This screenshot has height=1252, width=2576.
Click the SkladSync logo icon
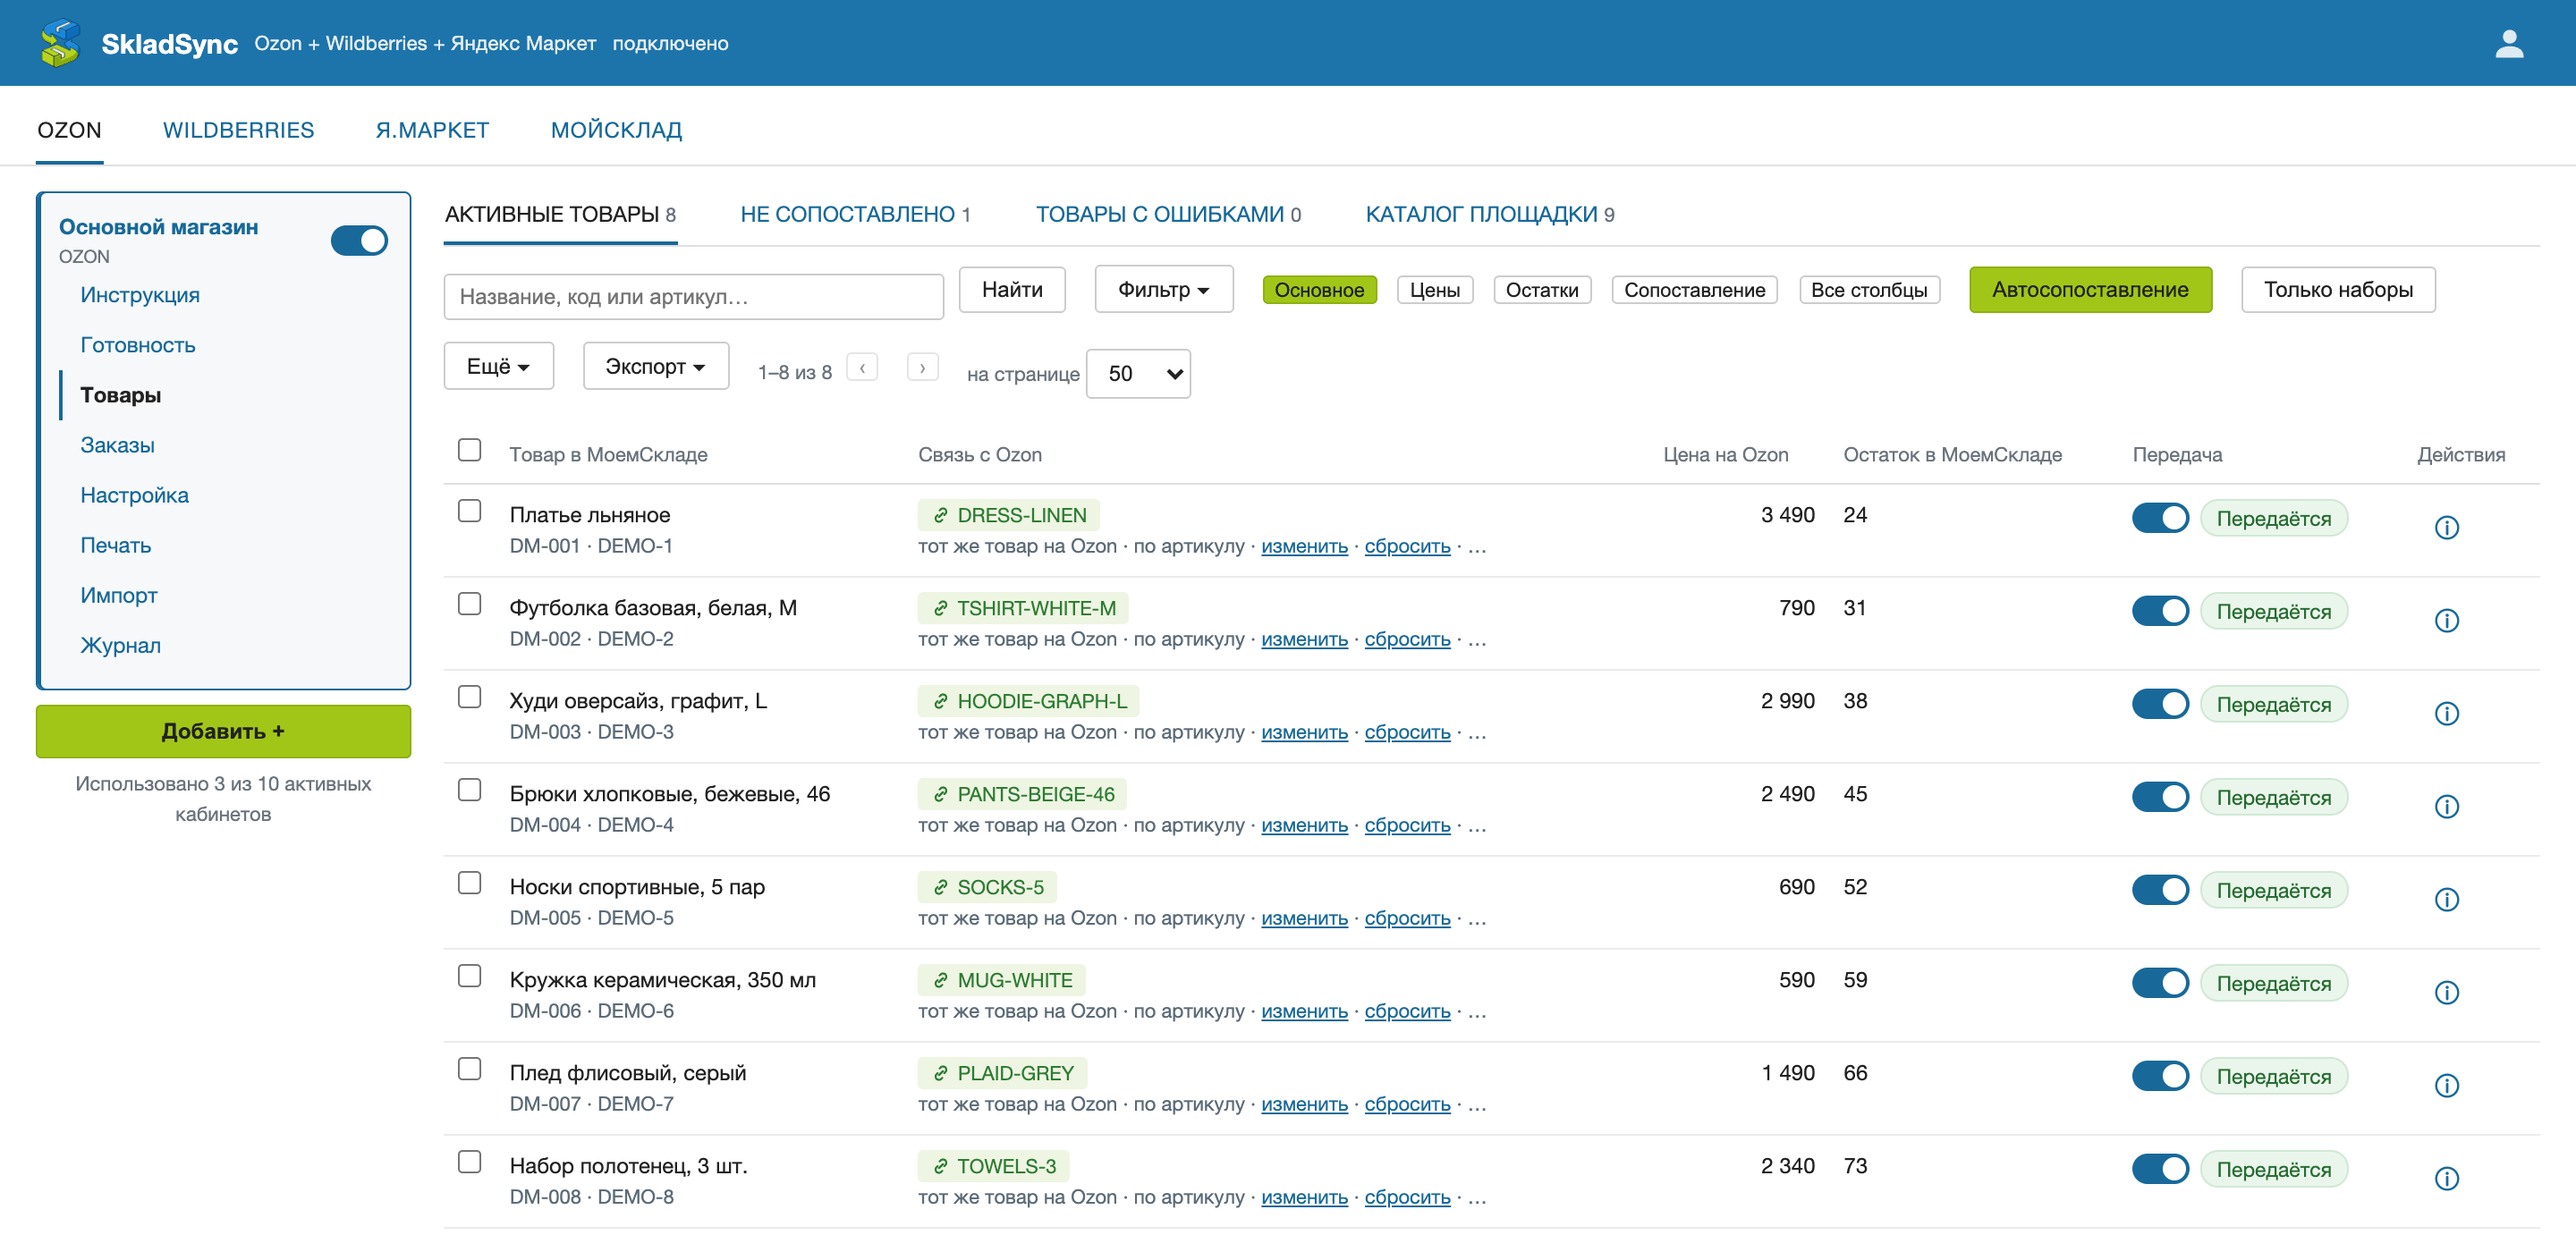click(x=61, y=43)
